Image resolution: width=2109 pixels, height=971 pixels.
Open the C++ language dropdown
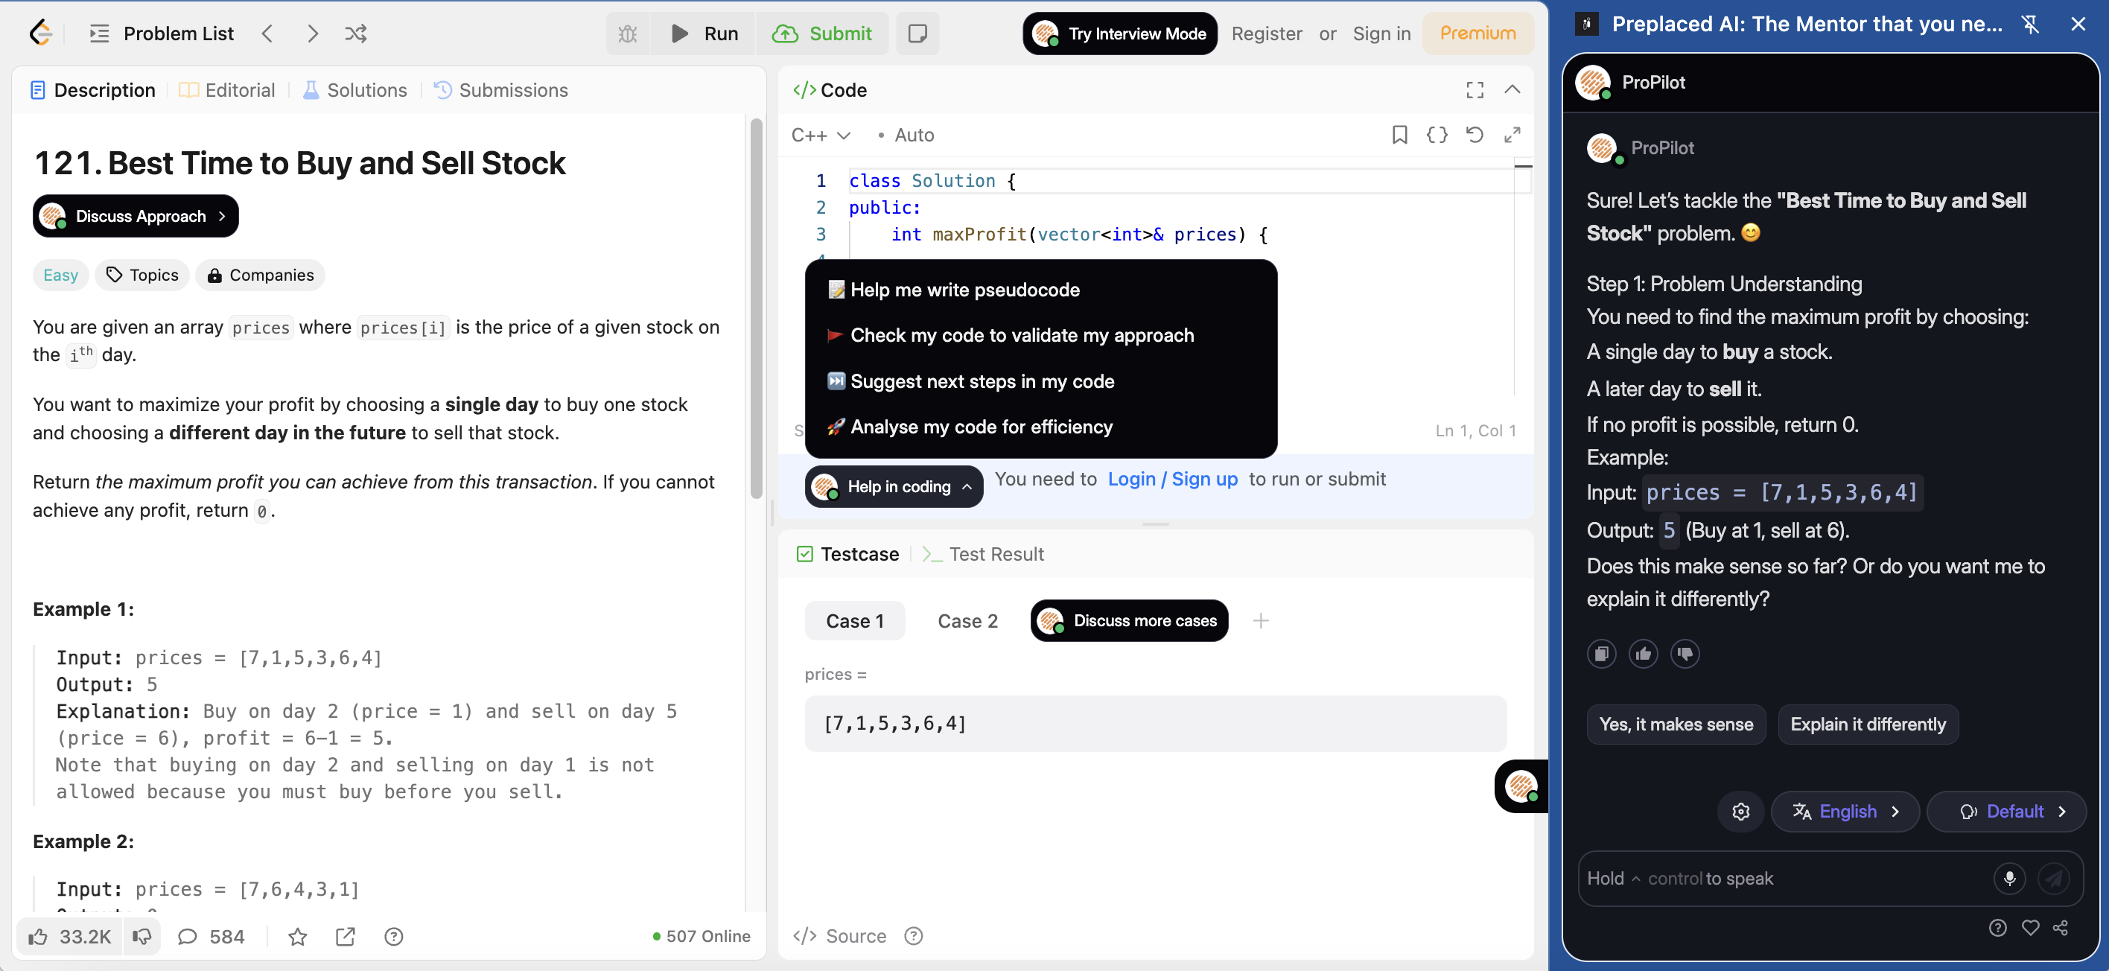tap(821, 135)
